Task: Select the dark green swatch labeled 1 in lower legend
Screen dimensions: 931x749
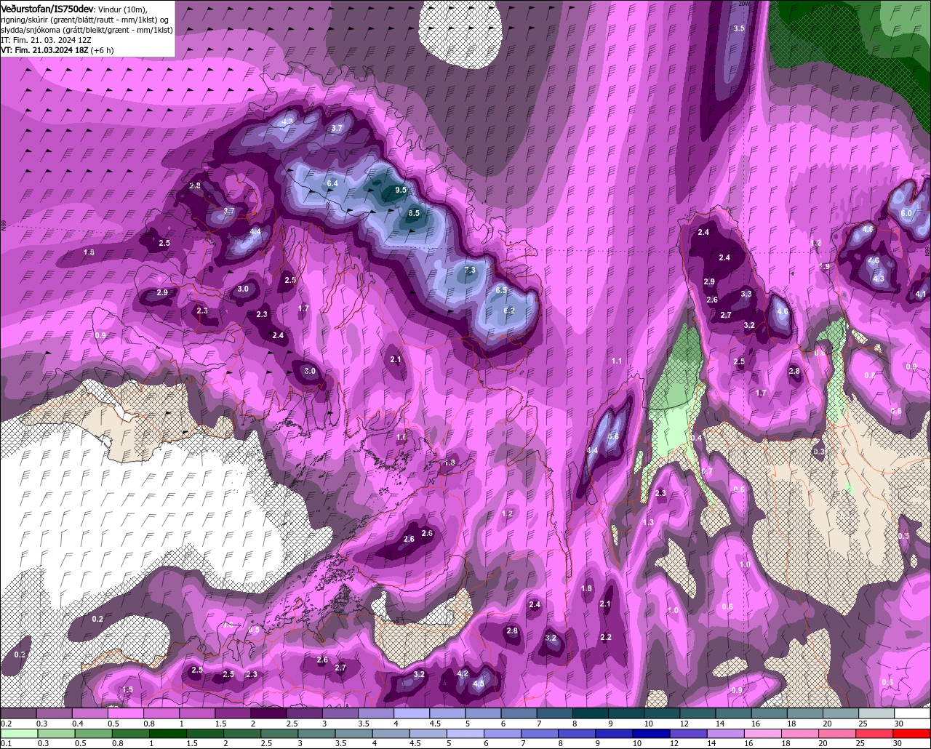Action: (x=168, y=734)
